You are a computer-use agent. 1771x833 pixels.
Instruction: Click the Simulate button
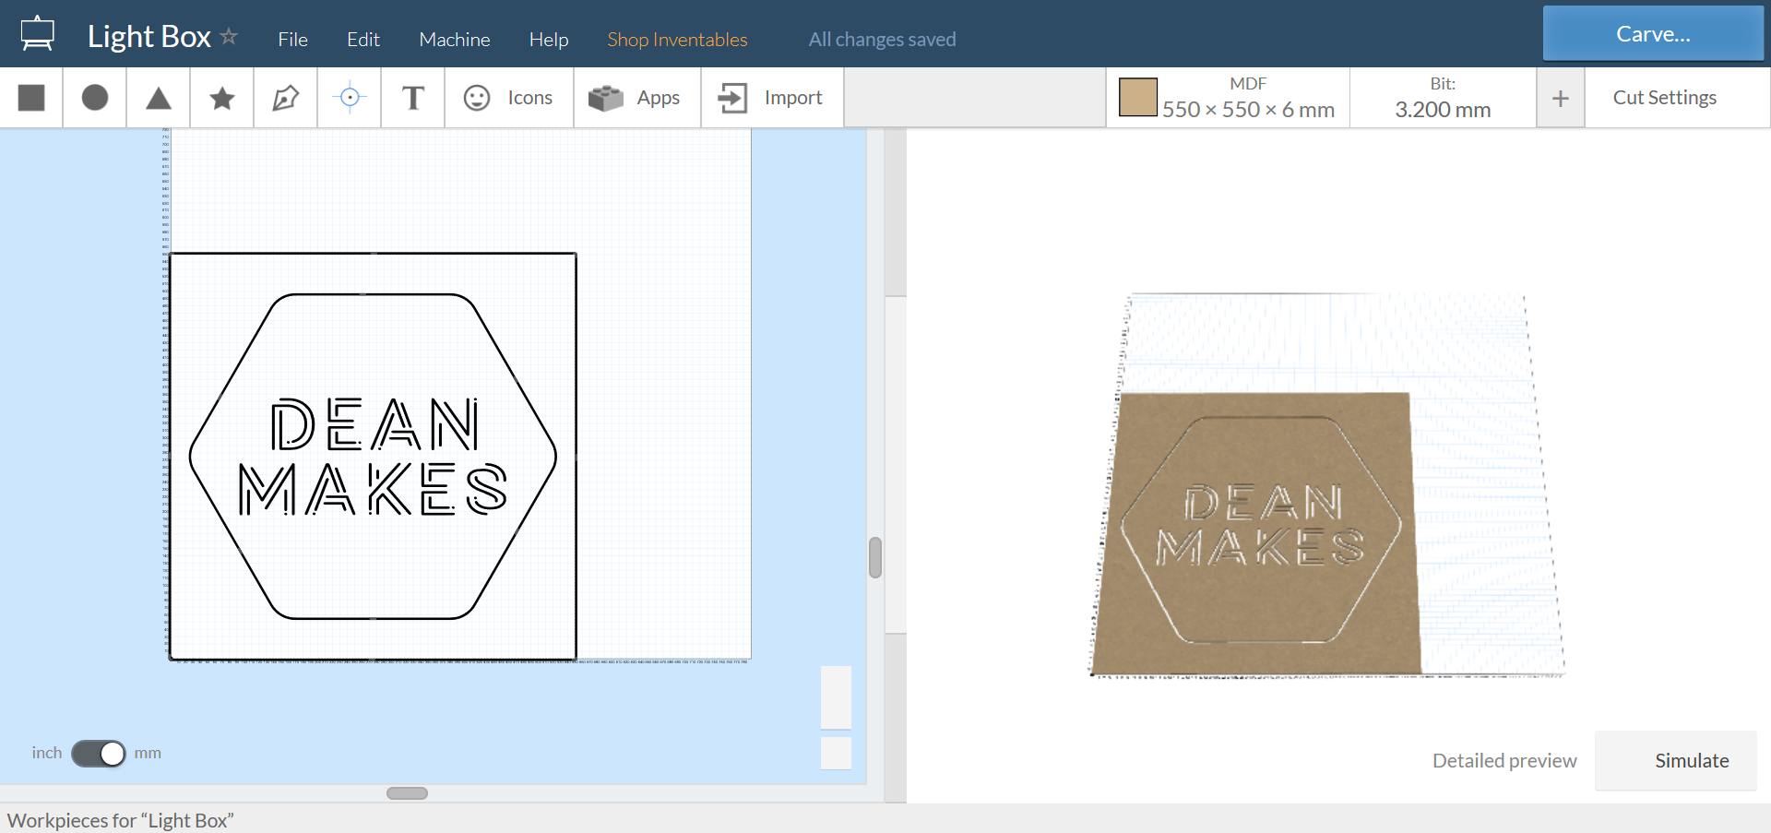(1676, 761)
